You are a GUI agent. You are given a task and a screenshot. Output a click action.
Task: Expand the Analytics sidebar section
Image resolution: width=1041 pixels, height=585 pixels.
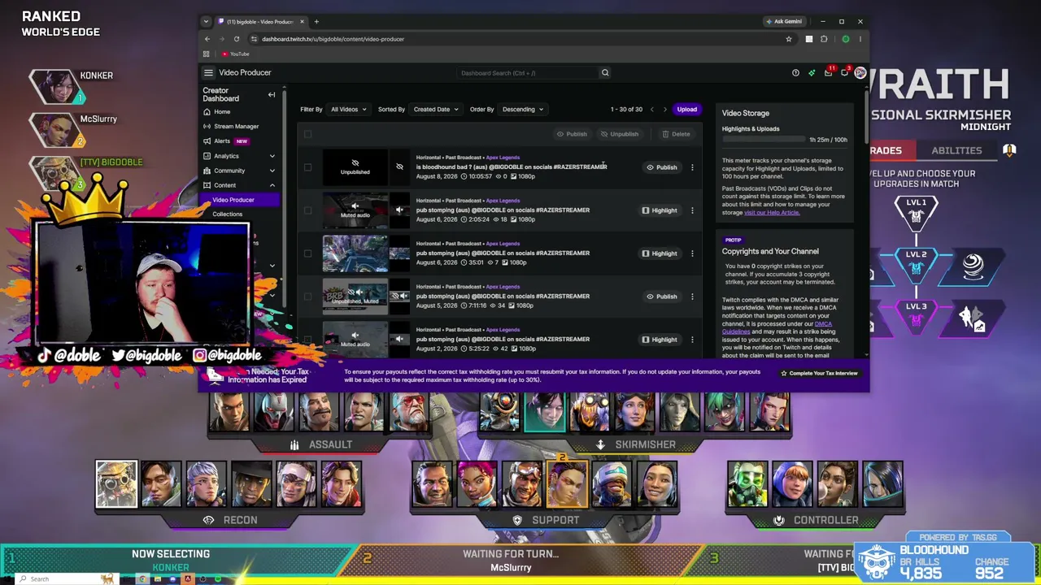[272, 156]
